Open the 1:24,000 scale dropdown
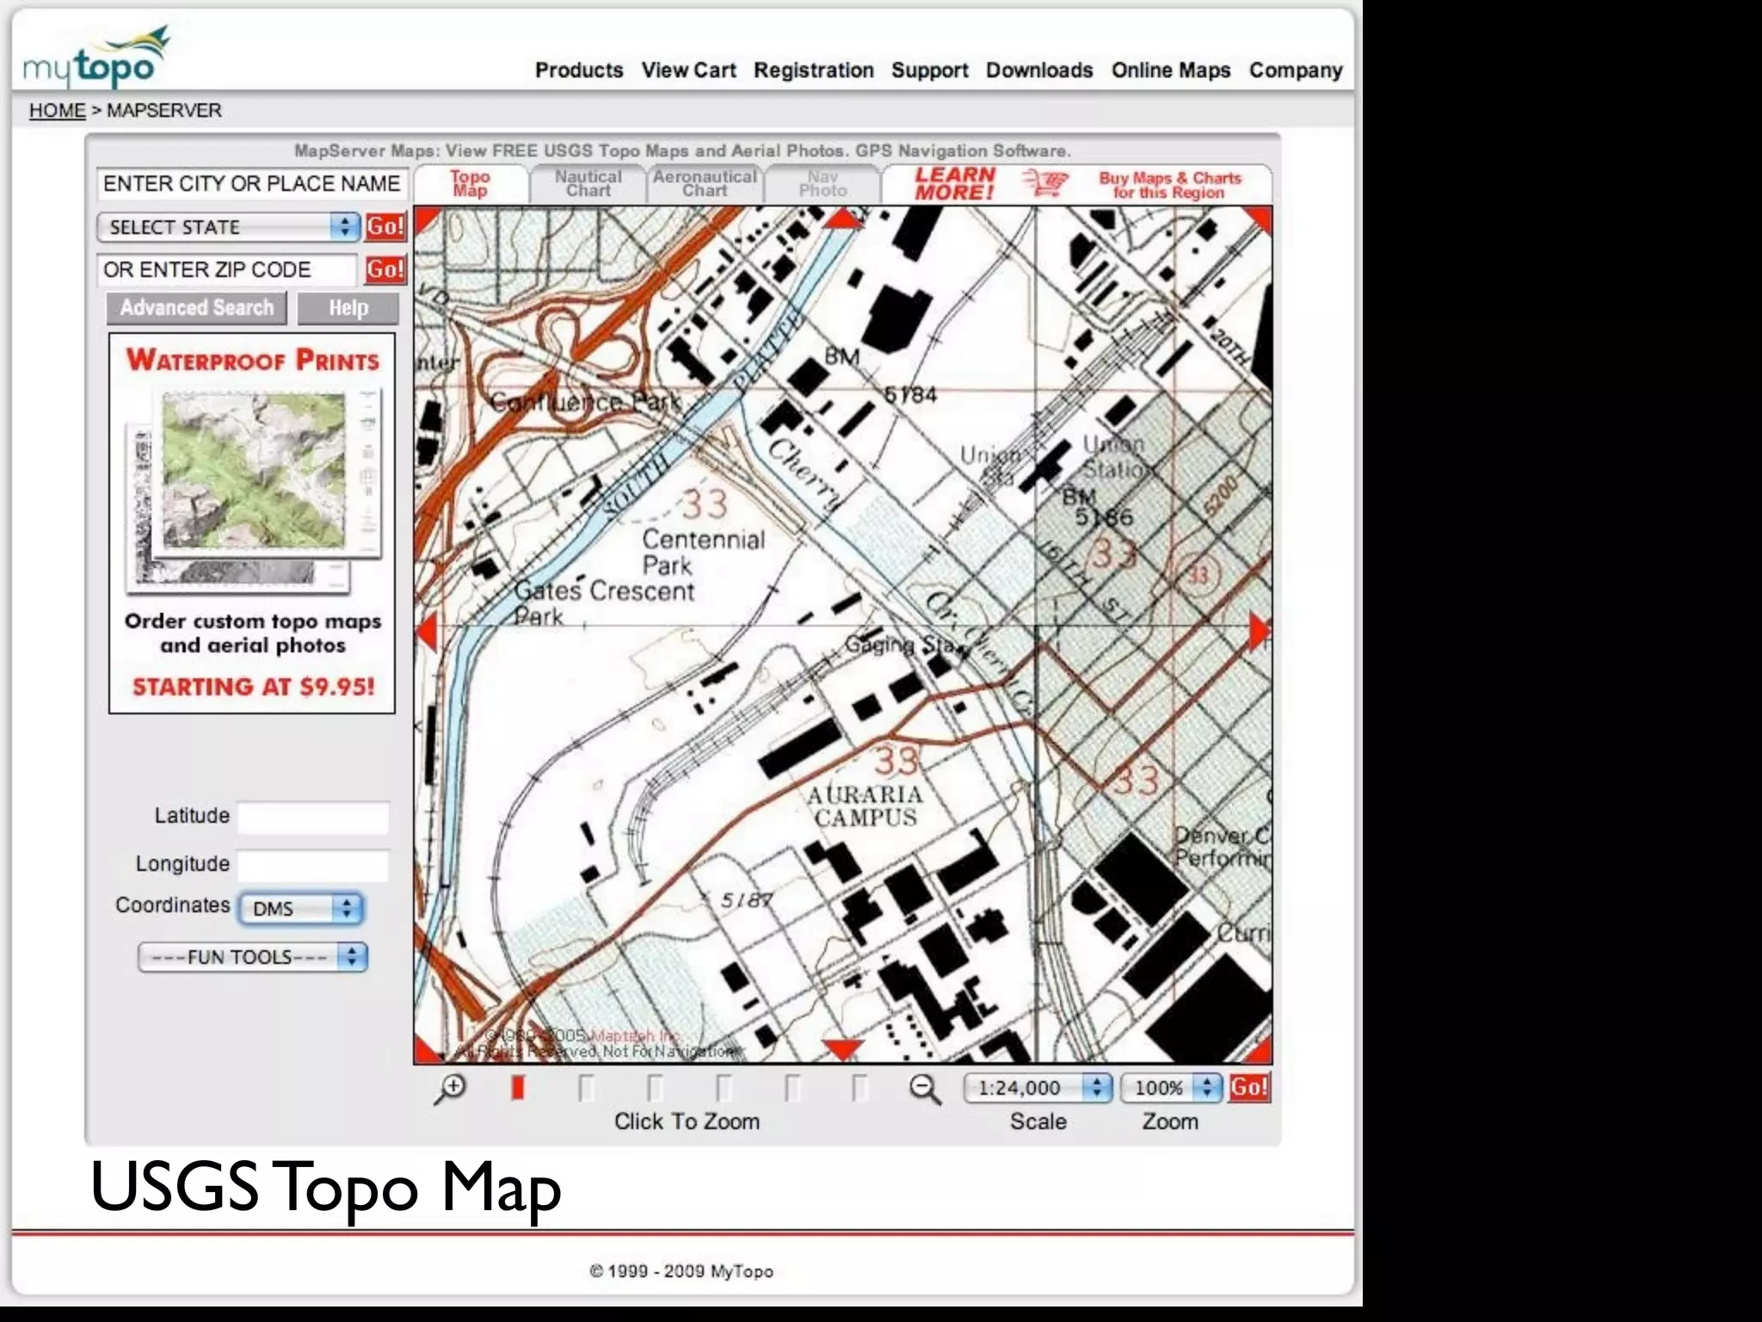 pyautogui.click(x=1038, y=1088)
